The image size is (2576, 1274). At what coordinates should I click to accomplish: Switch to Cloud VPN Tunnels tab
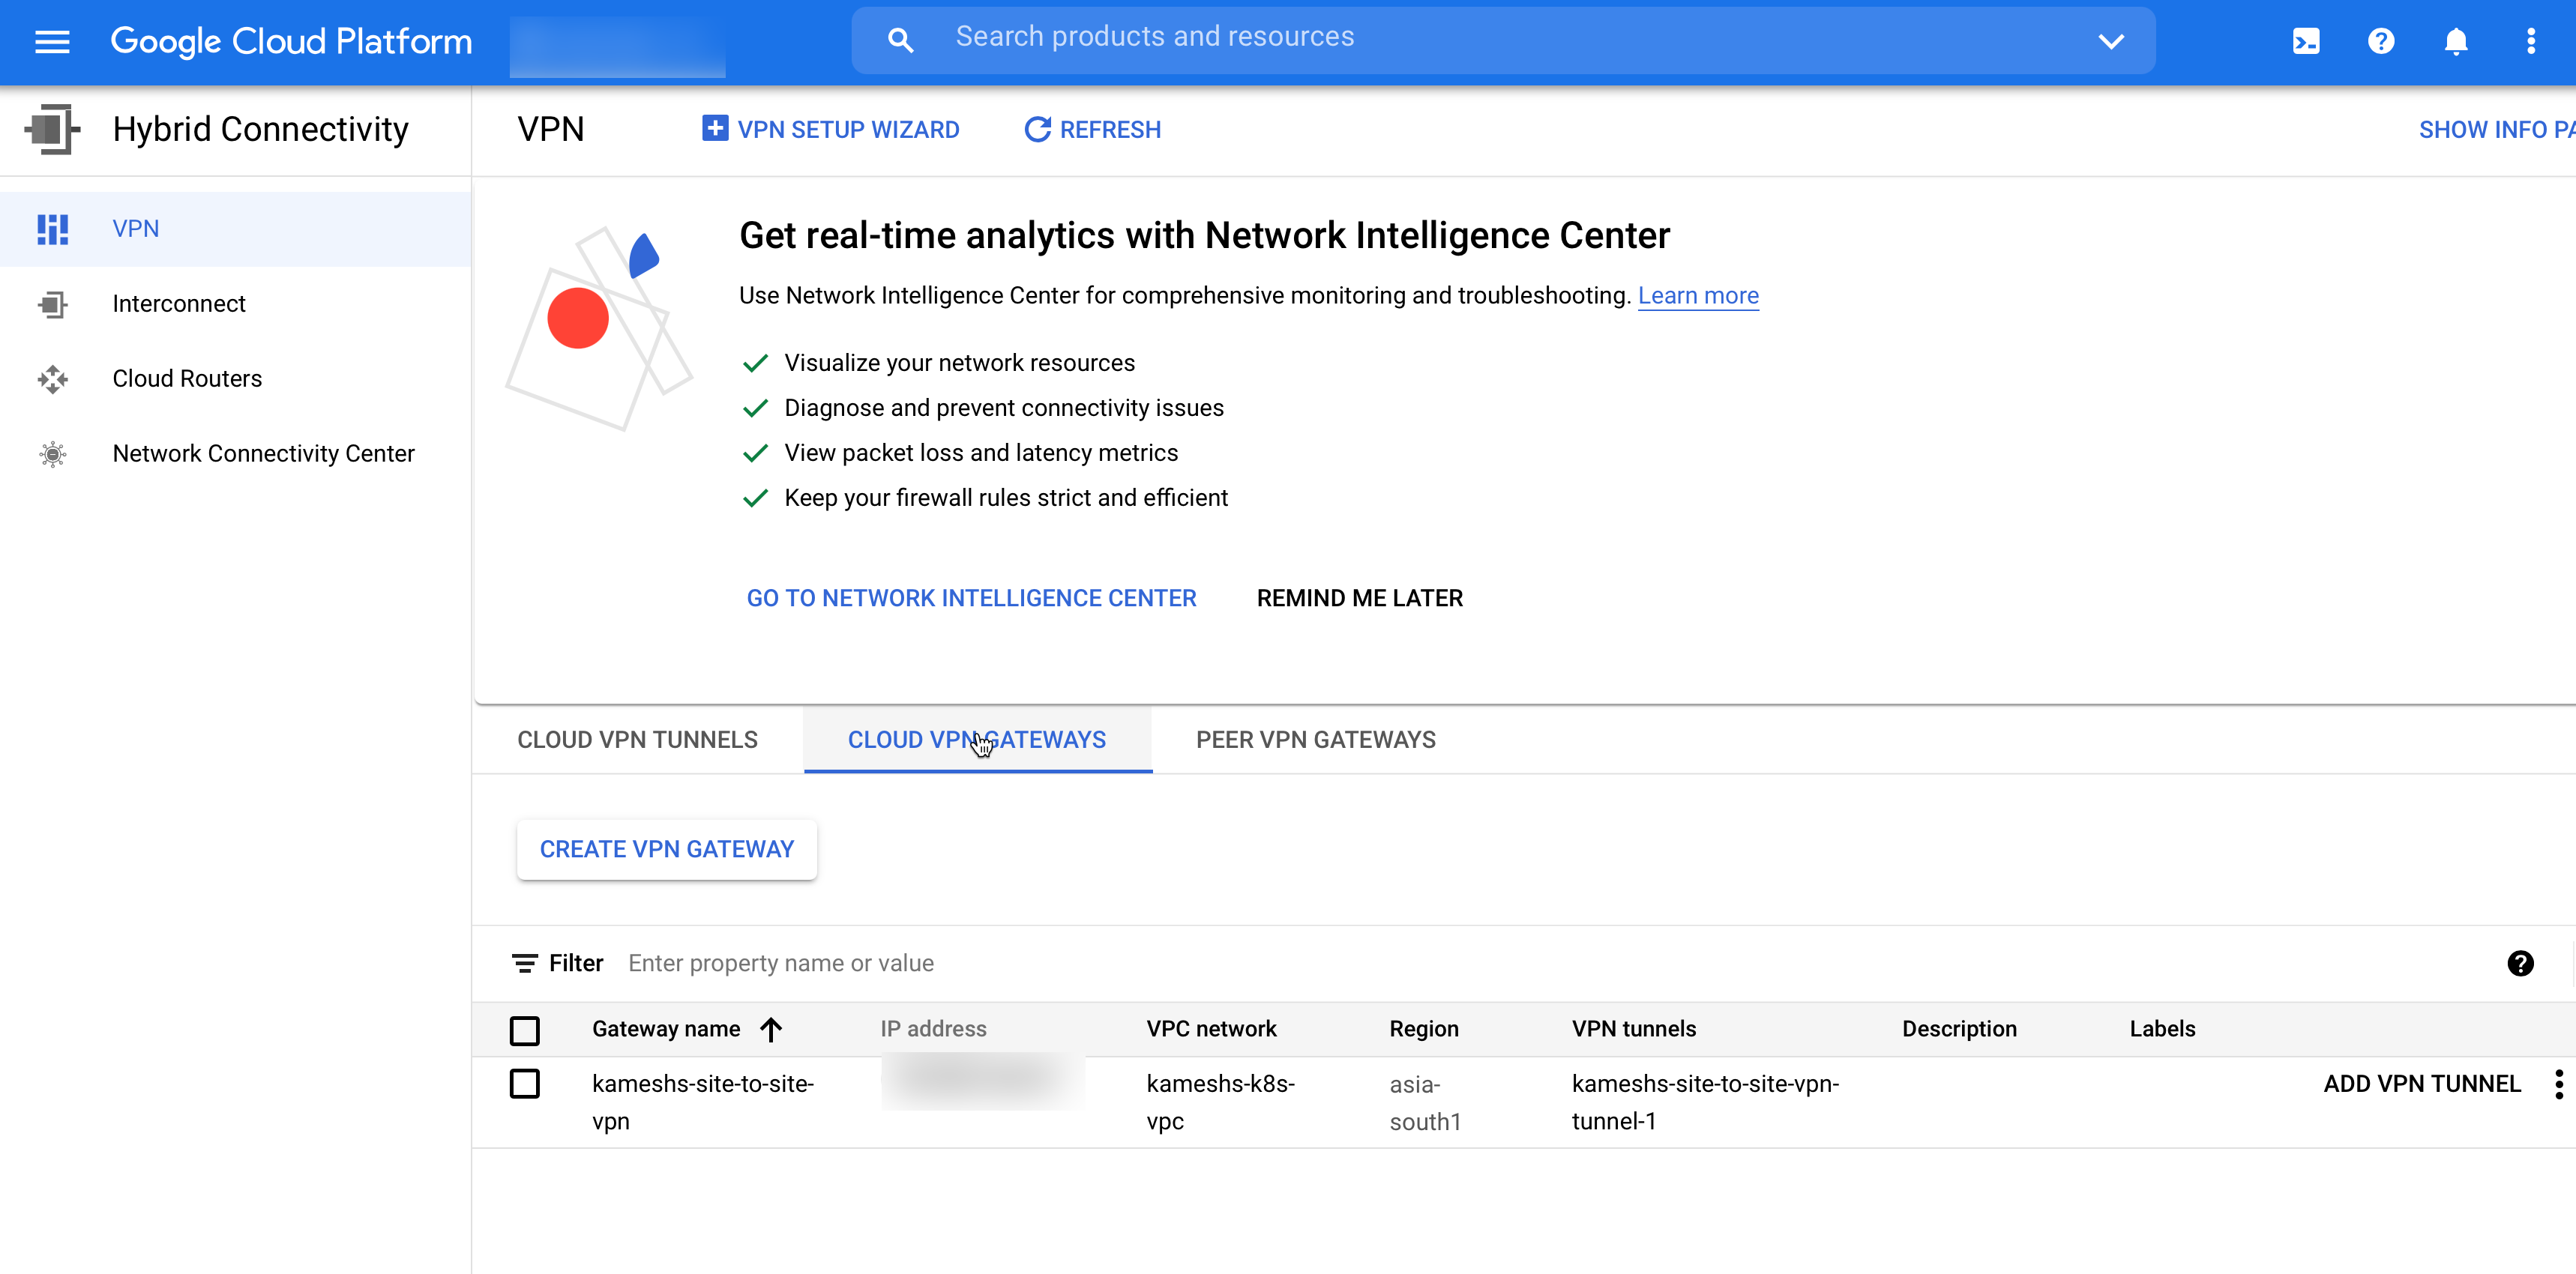(x=637, y=740)
